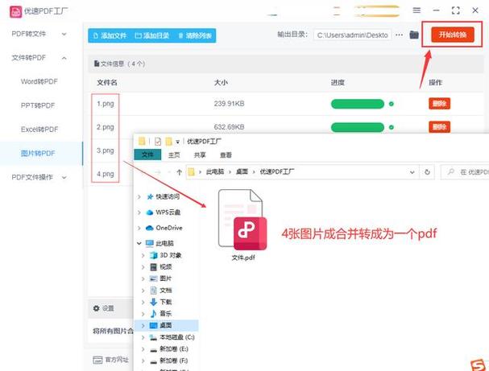This screenshot has height=371, width=489.
Task: Click the 删除 button for 1.png
Action: pyautogui.click(x=439, y=104)
